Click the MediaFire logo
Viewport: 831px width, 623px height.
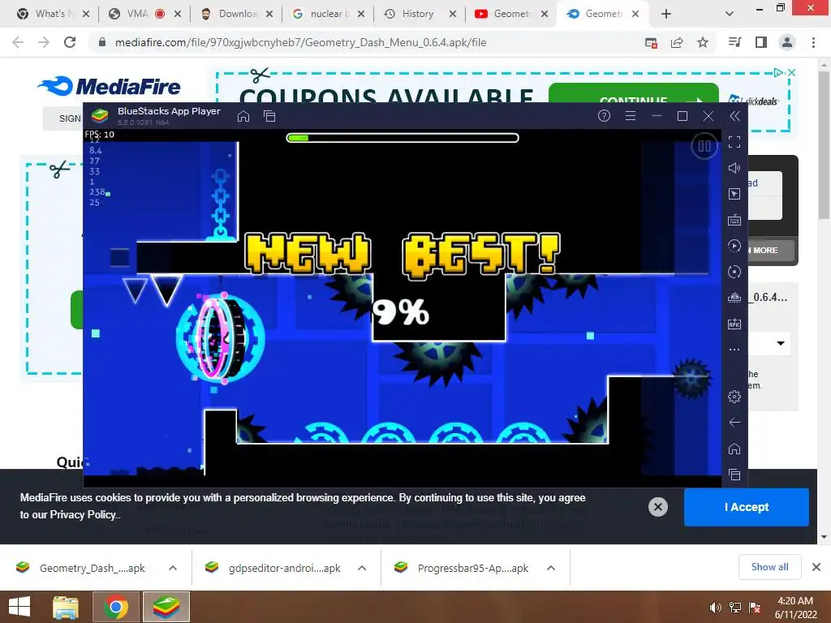tap(110, 86)
